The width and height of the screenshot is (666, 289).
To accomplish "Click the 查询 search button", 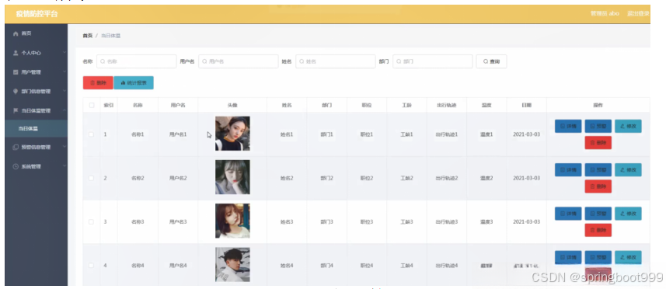I will tap(491, 61).
